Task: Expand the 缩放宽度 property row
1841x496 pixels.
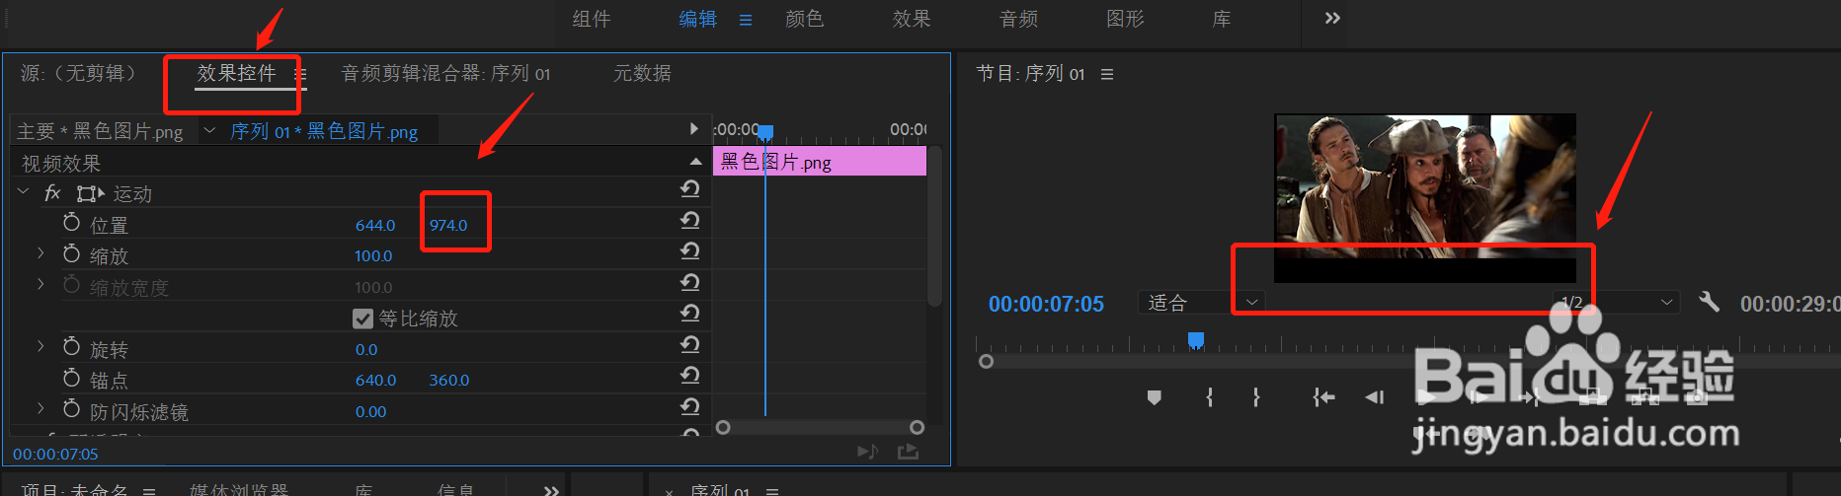Action: point(40,284)
